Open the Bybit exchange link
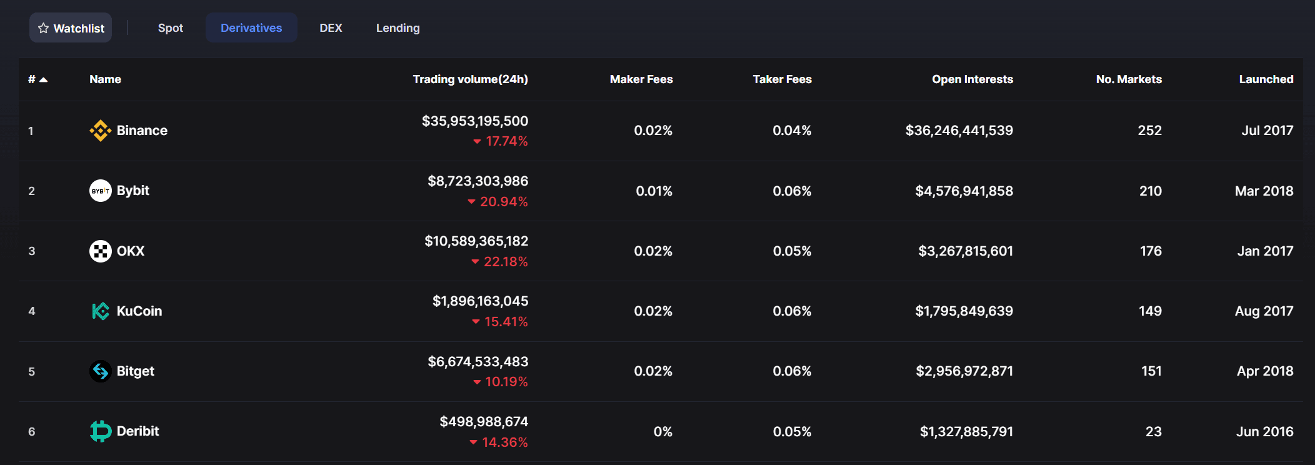Viewport: 1315px width, 465px height. point(133,191)
